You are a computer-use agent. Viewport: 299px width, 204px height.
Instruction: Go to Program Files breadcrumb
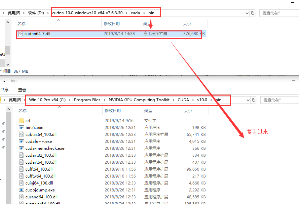coord(87,100)
